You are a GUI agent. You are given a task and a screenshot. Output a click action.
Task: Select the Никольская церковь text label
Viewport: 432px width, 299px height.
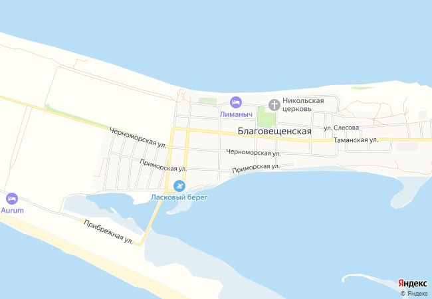[x=303, y=104]
